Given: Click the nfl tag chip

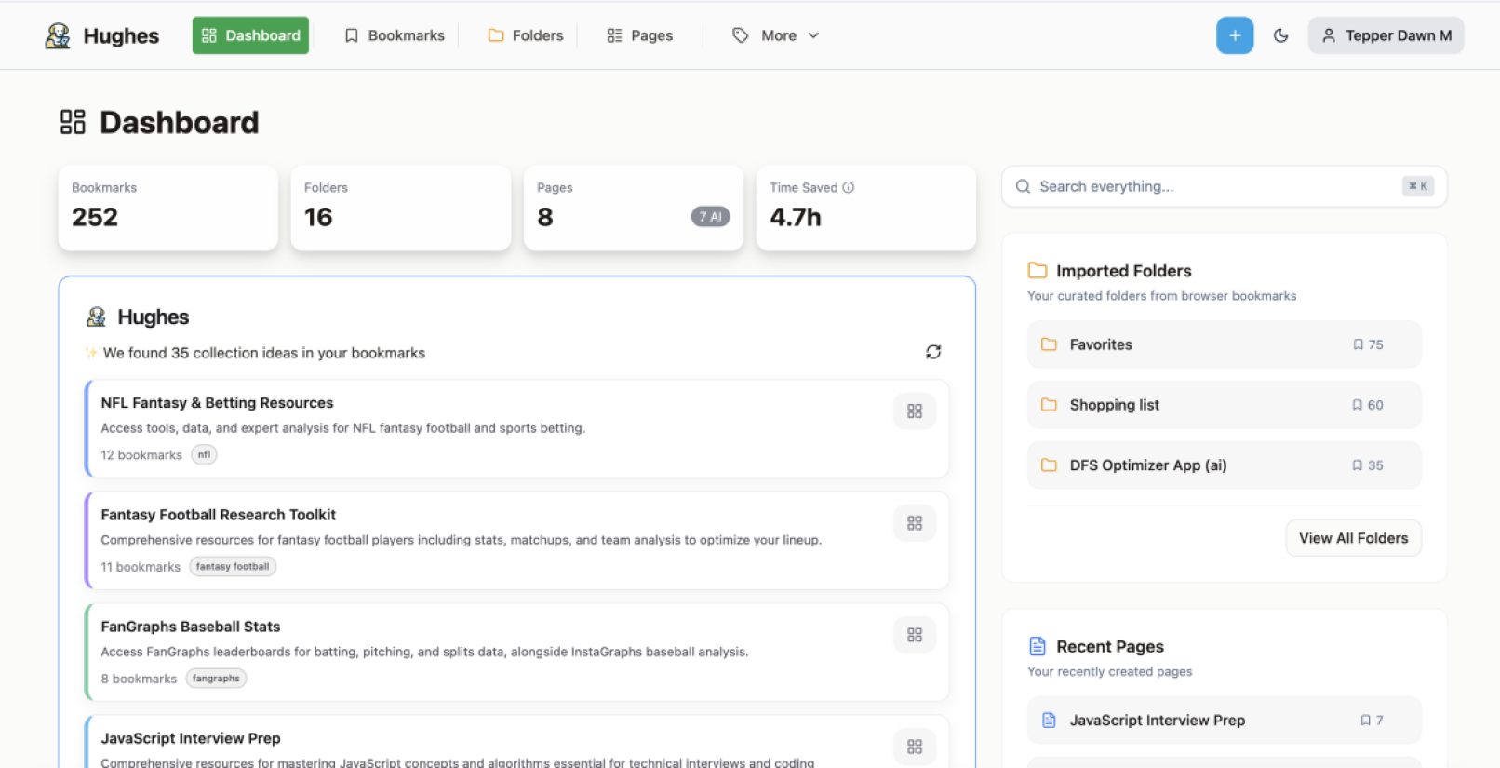Looking at the screenshot, I should point(204,455).
